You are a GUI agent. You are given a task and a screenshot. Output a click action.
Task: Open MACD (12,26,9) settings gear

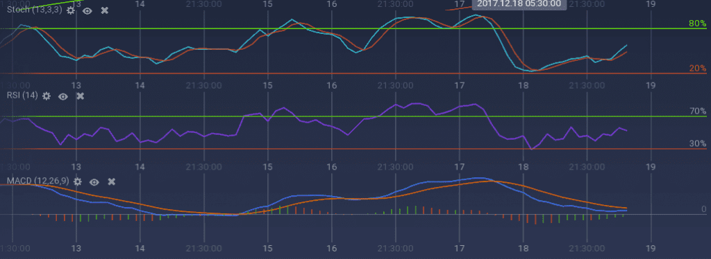78,181
